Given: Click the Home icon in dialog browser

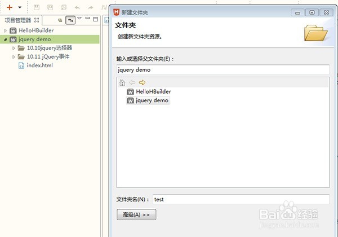Looking at the screenshot, I should coord(122,82).
